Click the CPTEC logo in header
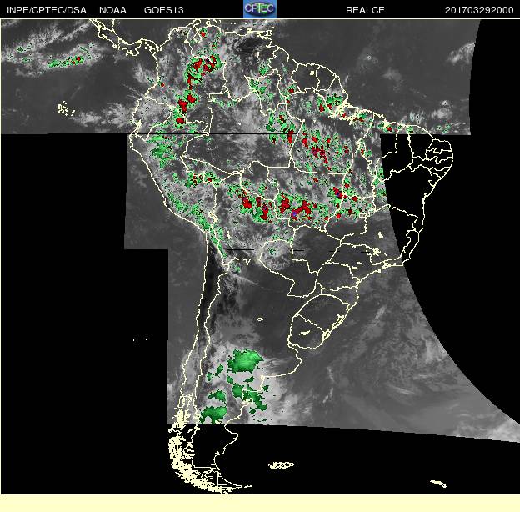This screenshot has width=520, height=512. [260, 9]
